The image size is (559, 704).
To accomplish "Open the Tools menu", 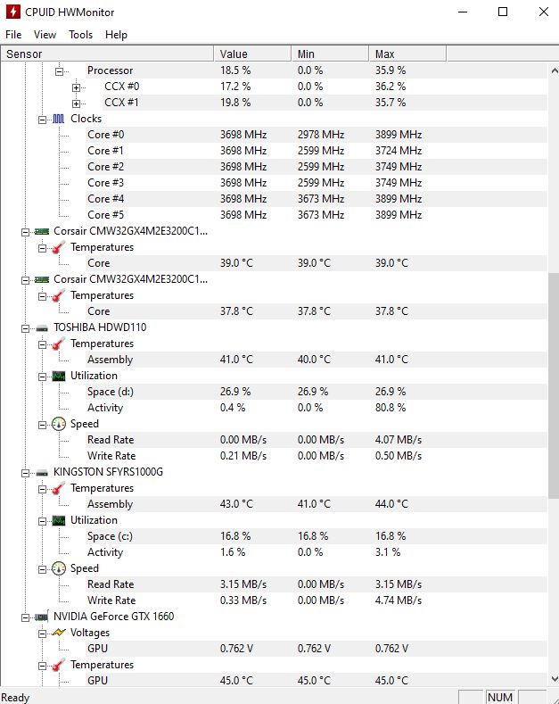I will tap(81, 35).
